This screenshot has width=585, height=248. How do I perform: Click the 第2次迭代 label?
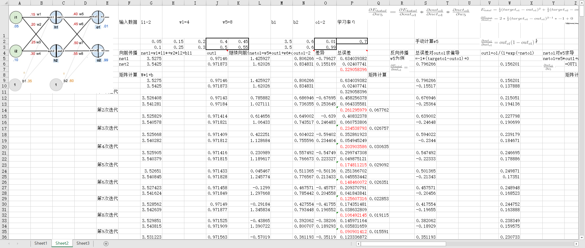[x=107, y=110]
